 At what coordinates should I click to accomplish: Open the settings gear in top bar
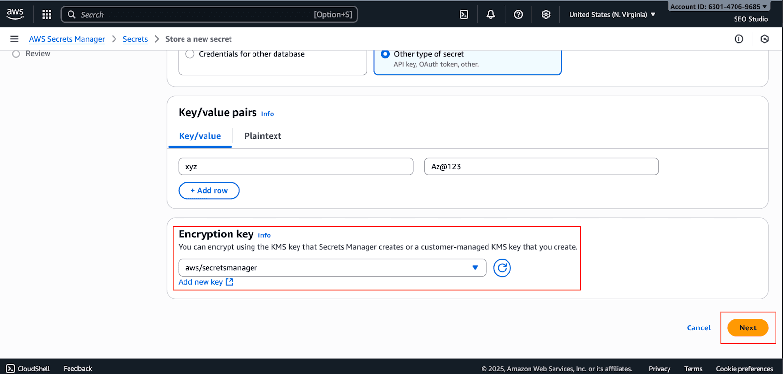(x=546, y=15)
